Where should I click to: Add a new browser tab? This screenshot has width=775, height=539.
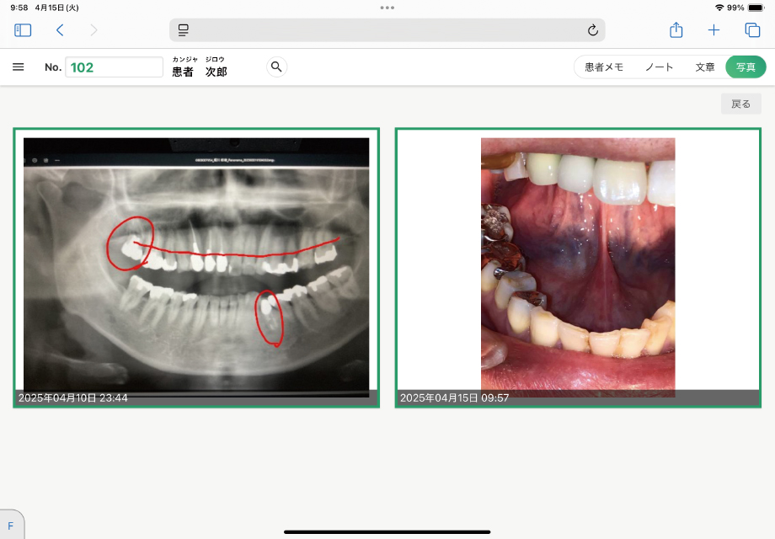[x=714, y=30]
